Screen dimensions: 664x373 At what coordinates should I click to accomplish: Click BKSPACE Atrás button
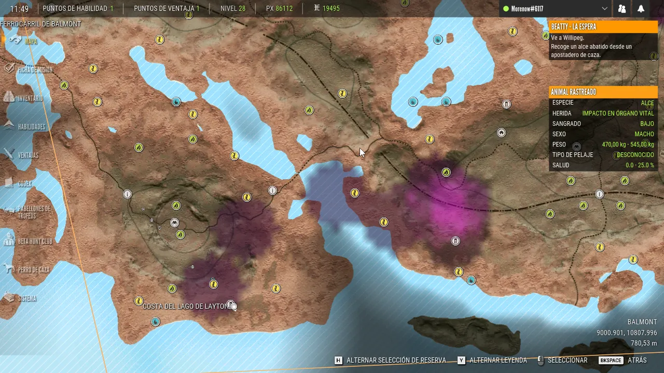(622, 360)
